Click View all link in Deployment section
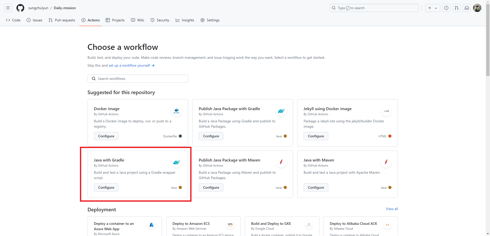The image size is (490, 236). click(392, 209)
